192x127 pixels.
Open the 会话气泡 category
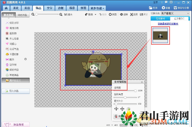tap(12, 49)
